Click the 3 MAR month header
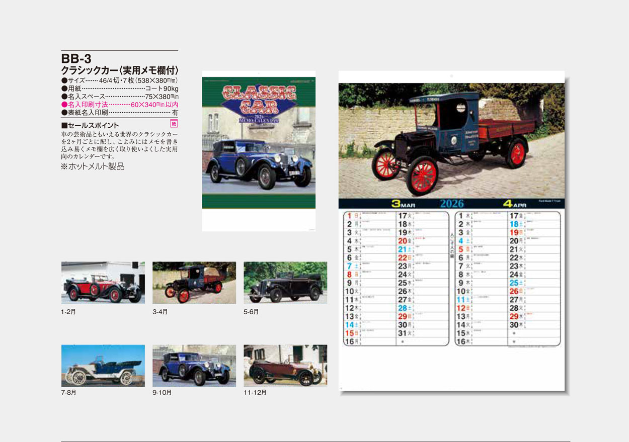This screenshot has height=442, width=629. [404, 204]
